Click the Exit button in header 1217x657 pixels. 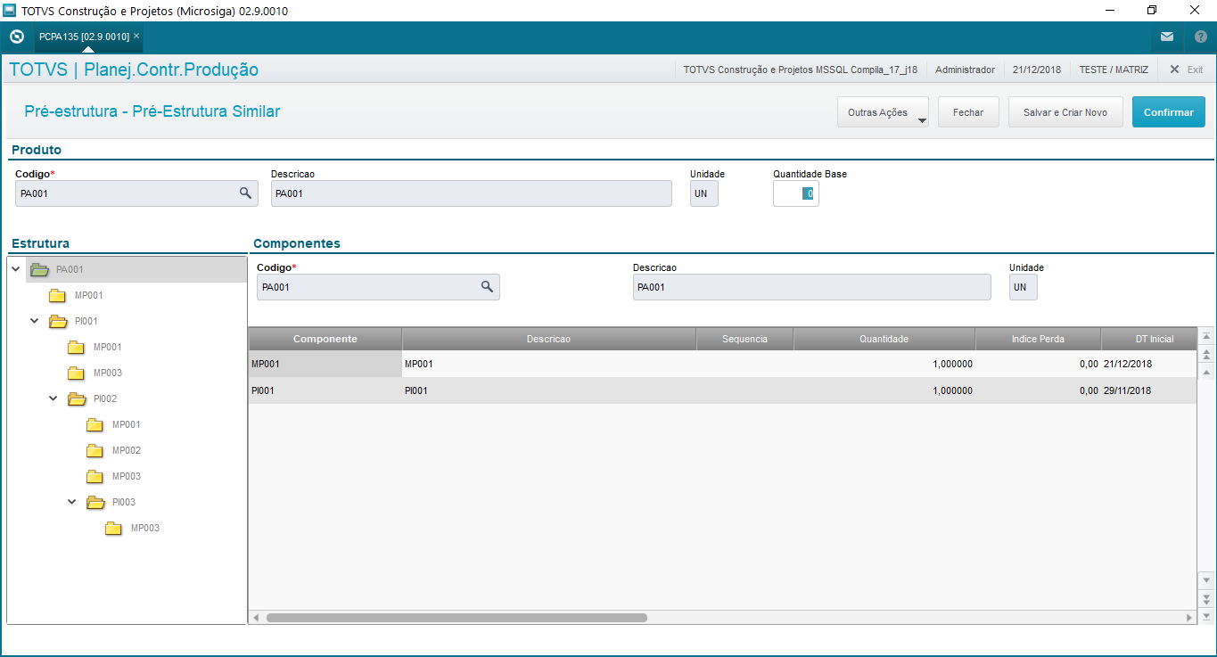pos(1187,70)
